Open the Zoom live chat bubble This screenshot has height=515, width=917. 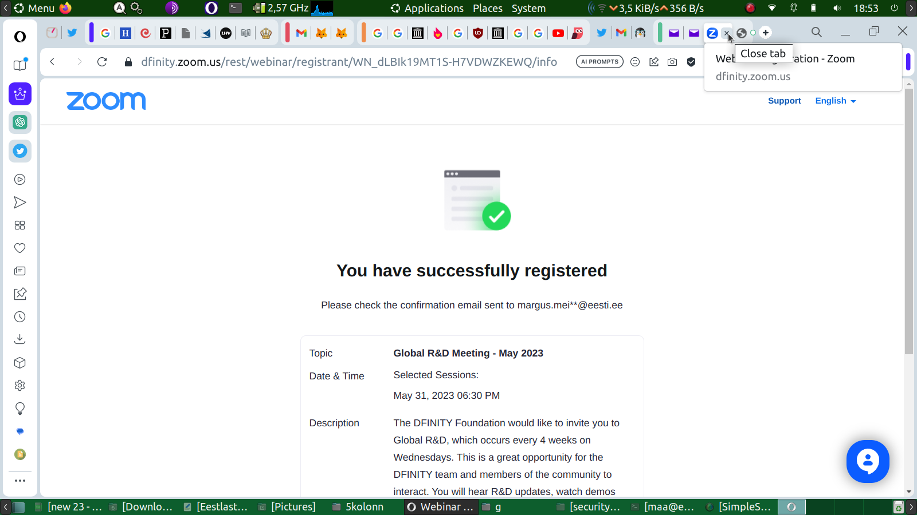pyautogui.click(x=868, y=461)
